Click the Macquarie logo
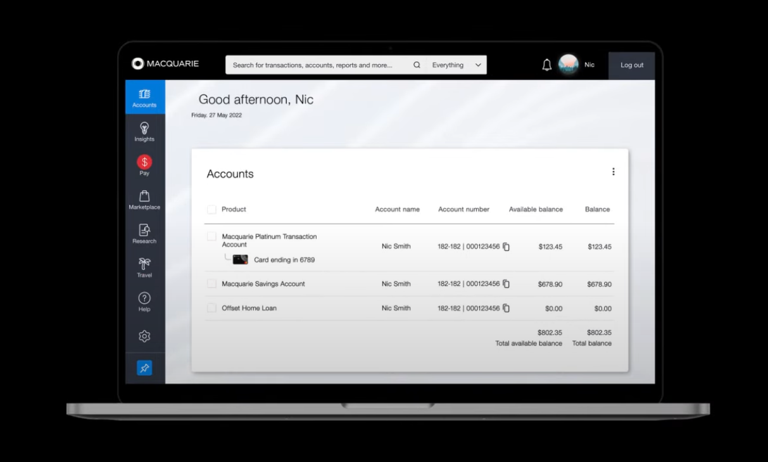The height and width of the screenshot is (462, 768). [x=165, y=63]
